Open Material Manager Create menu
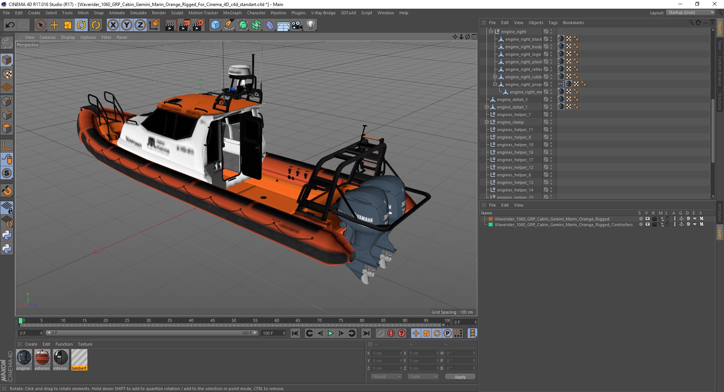This screenshot has width=724, height=392. click(31, 344)
